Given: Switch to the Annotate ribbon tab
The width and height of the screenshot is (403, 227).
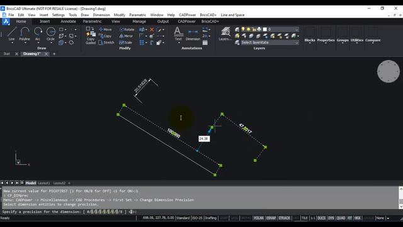Looking at the screenshot, I should (68, 21).
